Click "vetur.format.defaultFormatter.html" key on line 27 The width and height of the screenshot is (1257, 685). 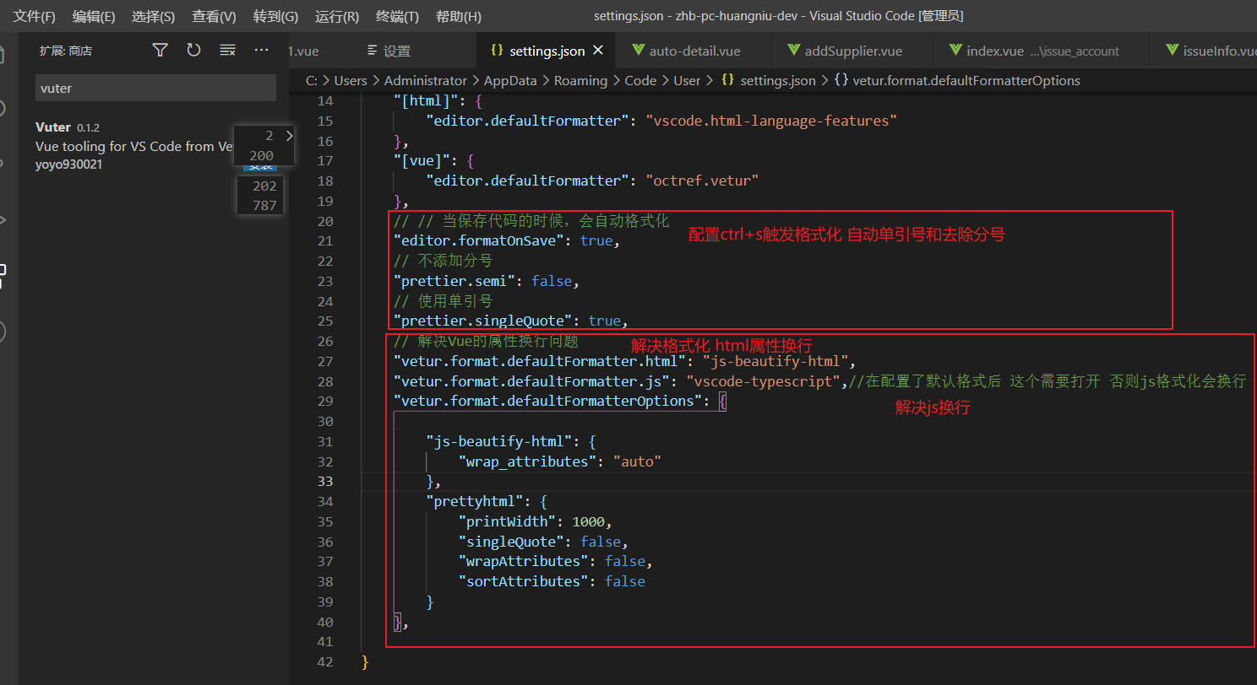pos(540,361)
